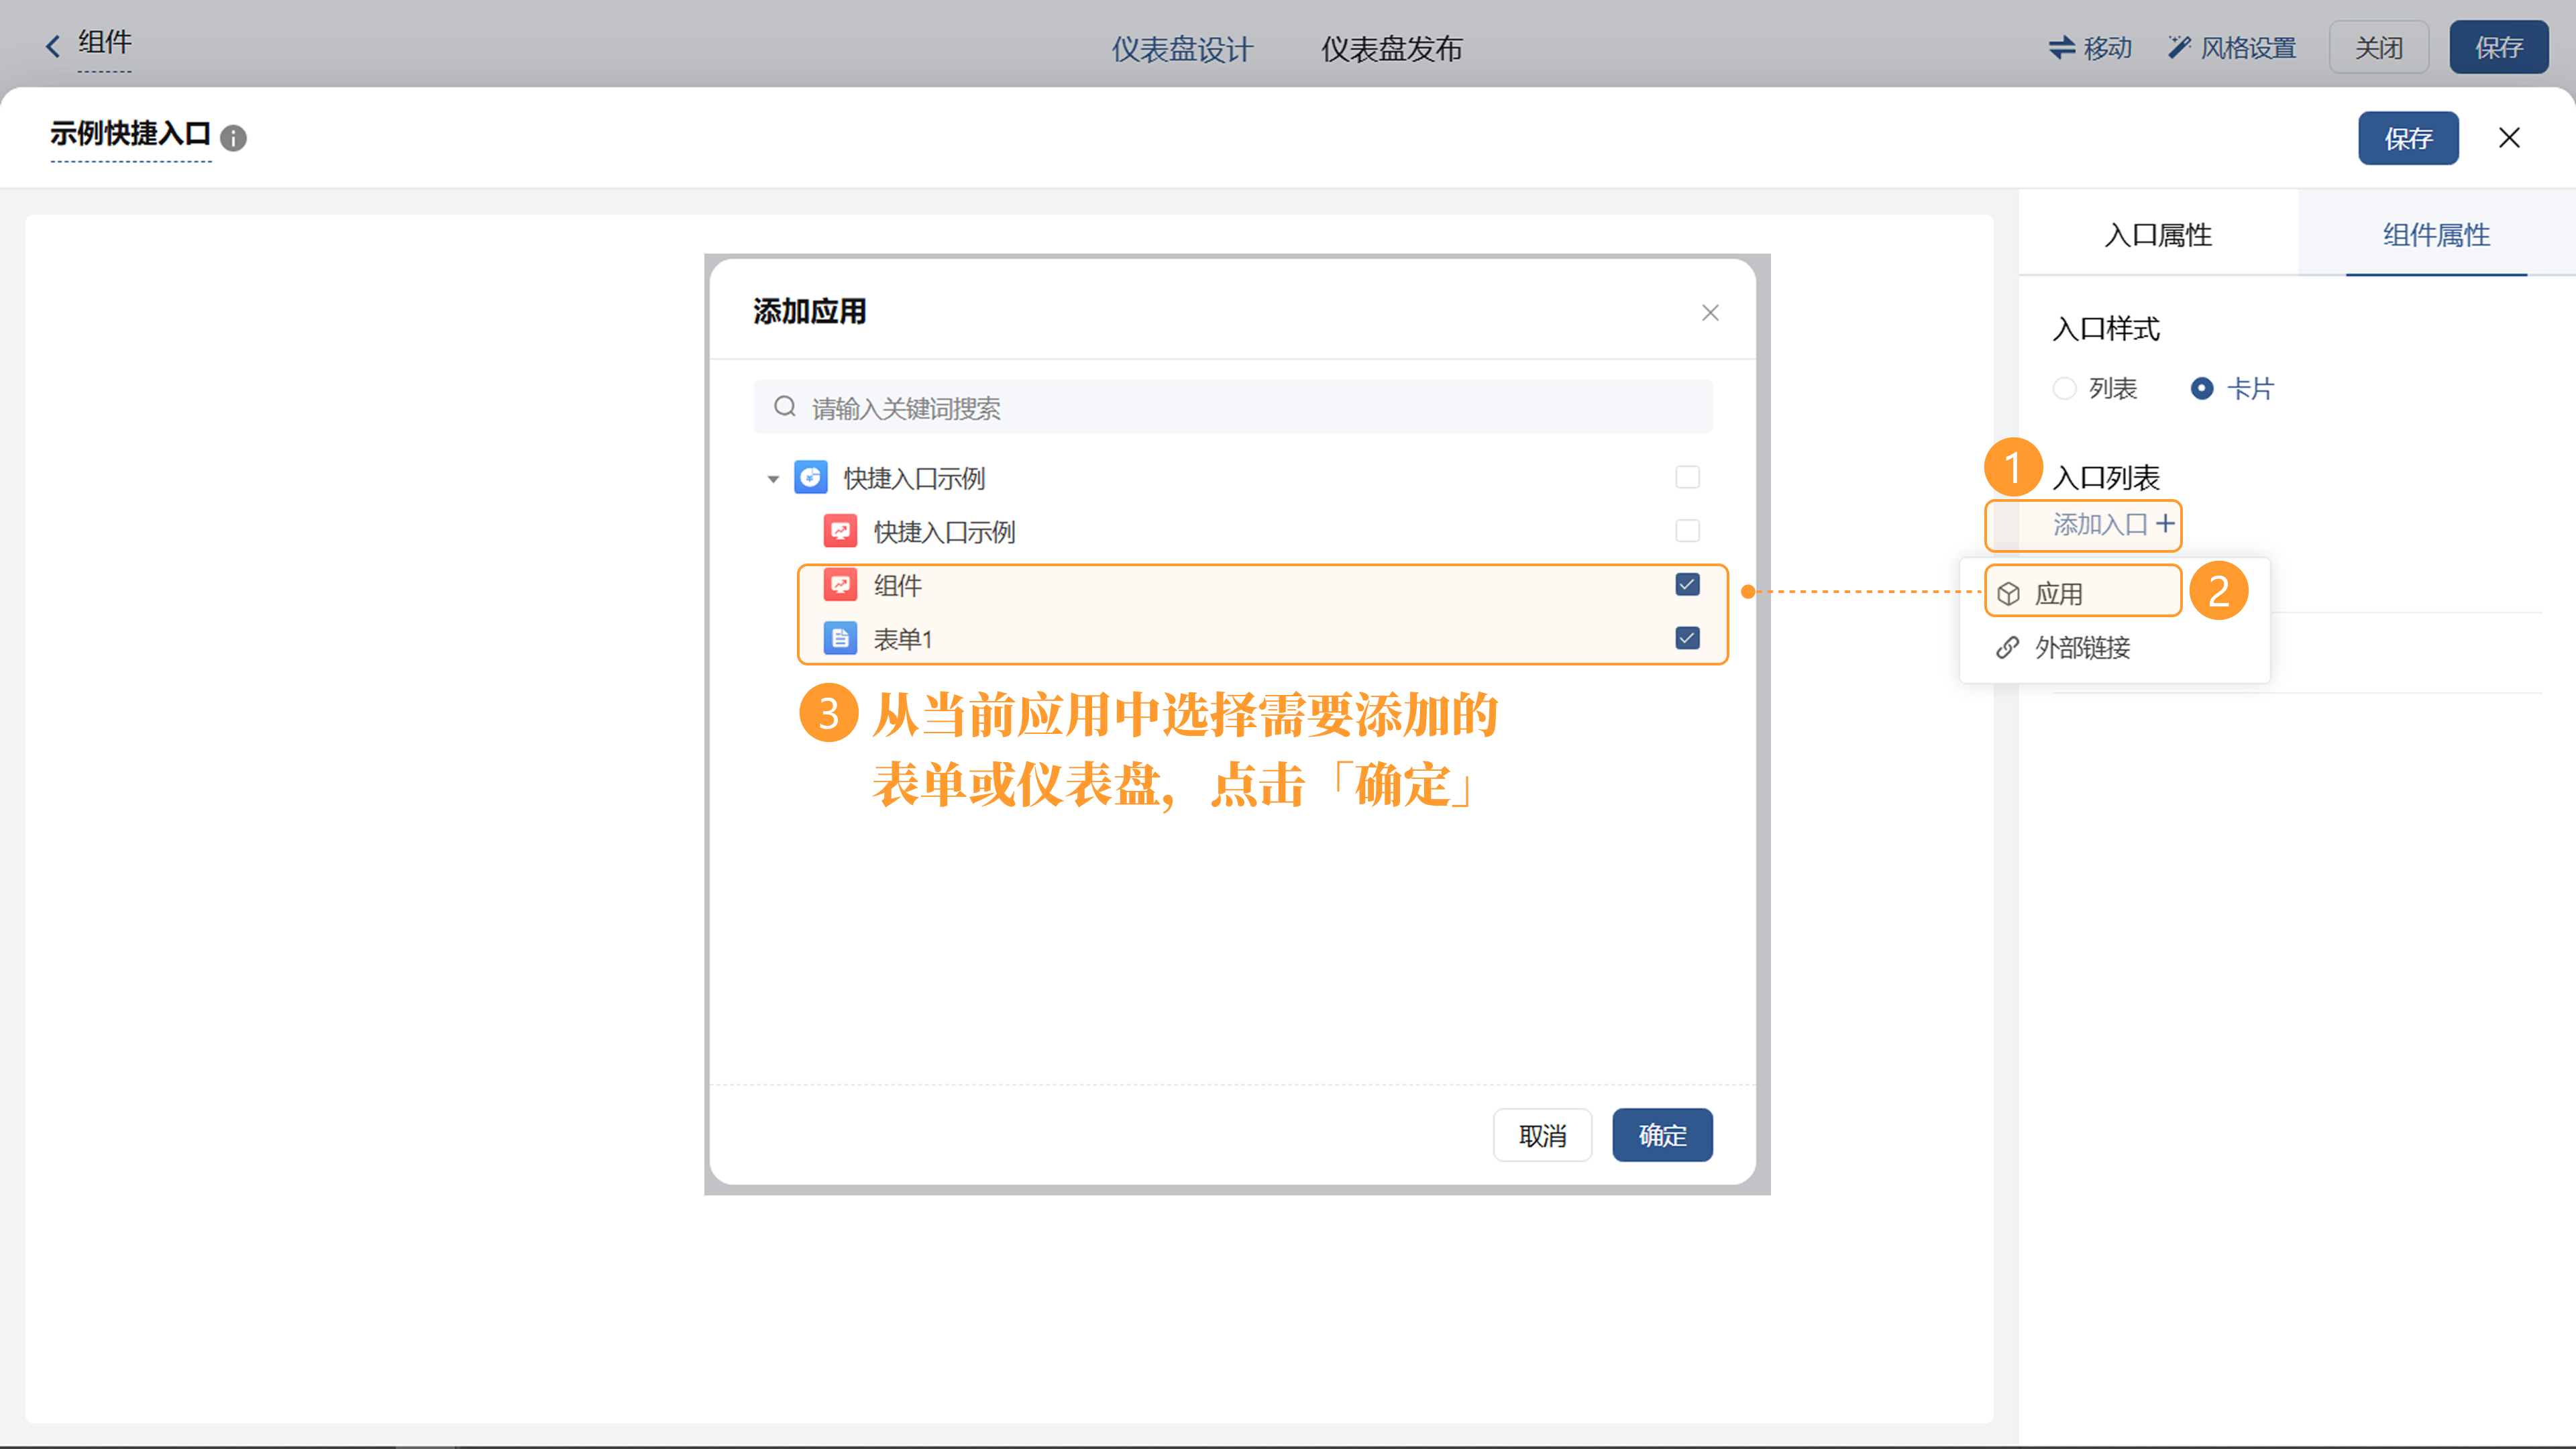Click the top bar 关闭 button
2576x1449 pixels.
pyautogui.click(x=2379, y=47)
